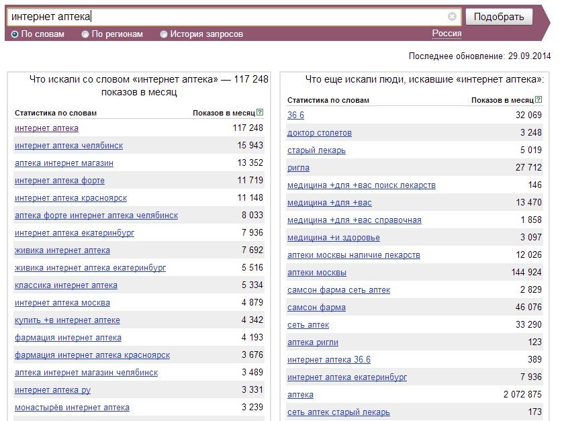This screenshot has height=421, width=564.
Task: Open the 'Россия' region selector
Action: [446, 34]
